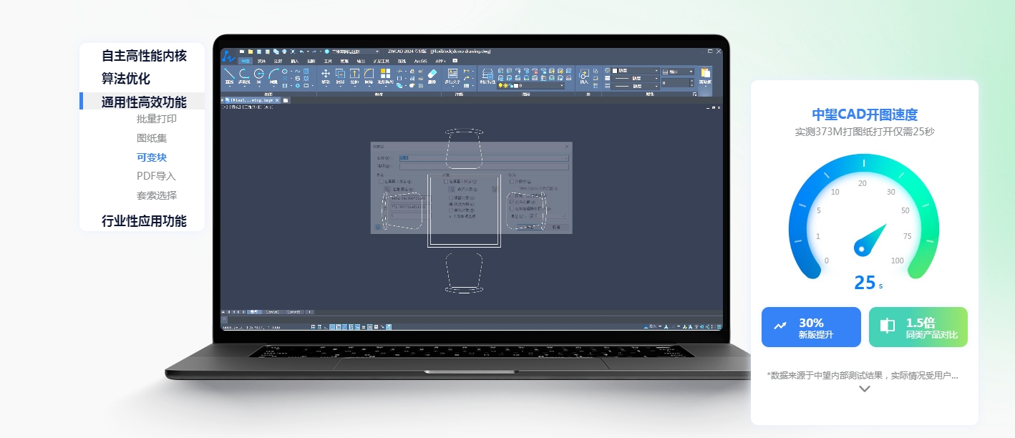Viewport: 1015px width, 438px height.
Task: Click the description (说明) input field
Action: [x=483, y=167]
